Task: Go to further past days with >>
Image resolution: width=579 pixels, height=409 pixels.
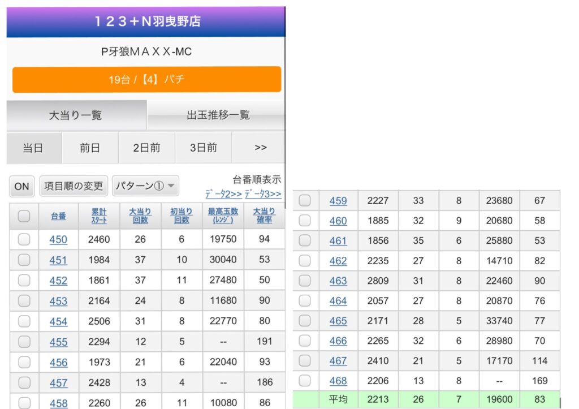Action: point(260,148)
